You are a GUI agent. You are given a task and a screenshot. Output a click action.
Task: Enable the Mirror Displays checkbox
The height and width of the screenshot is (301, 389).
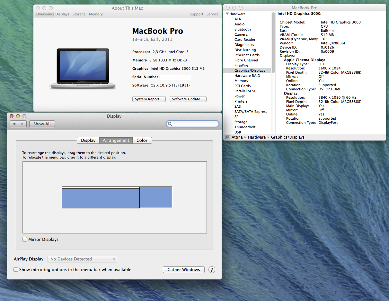(x=25, y=239)
